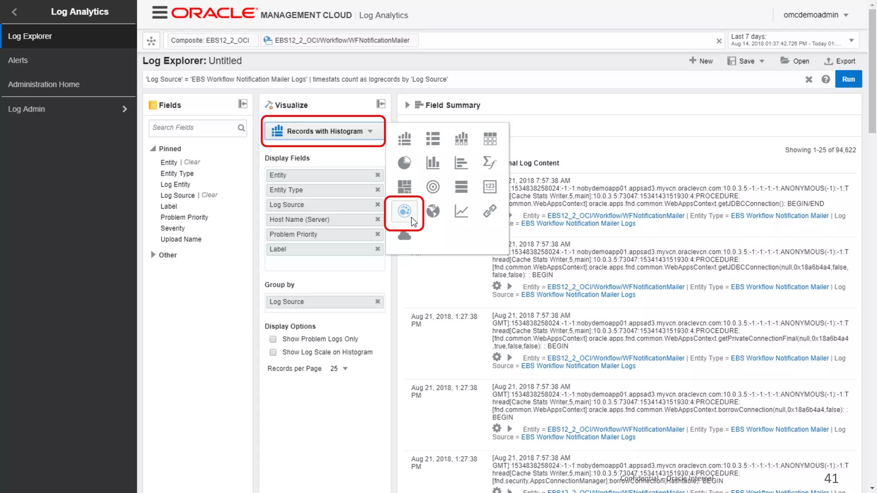Select the Upload Name pinned field
The width and height of the screenshot is (877, 493).
pyautogui.click(x=181, y=239)
